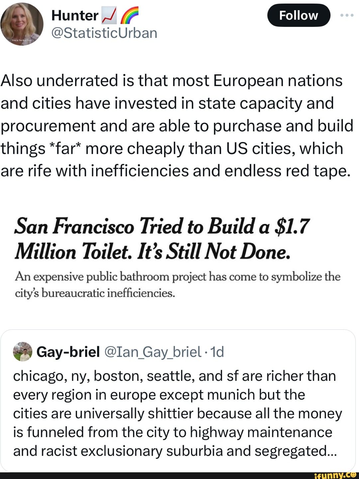Open the Hunter display name
The image size is (359, 479).
tap(75, 16)
